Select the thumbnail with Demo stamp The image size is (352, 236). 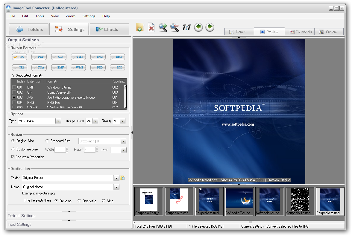coord(179,202)
